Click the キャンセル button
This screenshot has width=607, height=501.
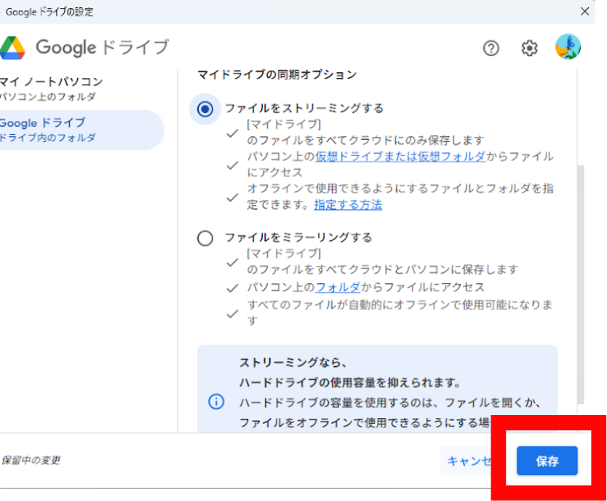pos(469,461)
